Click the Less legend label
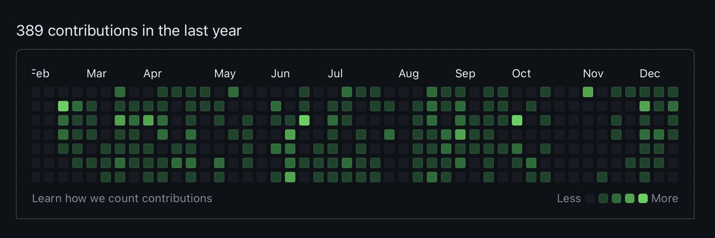 click(x=569, y=198)
